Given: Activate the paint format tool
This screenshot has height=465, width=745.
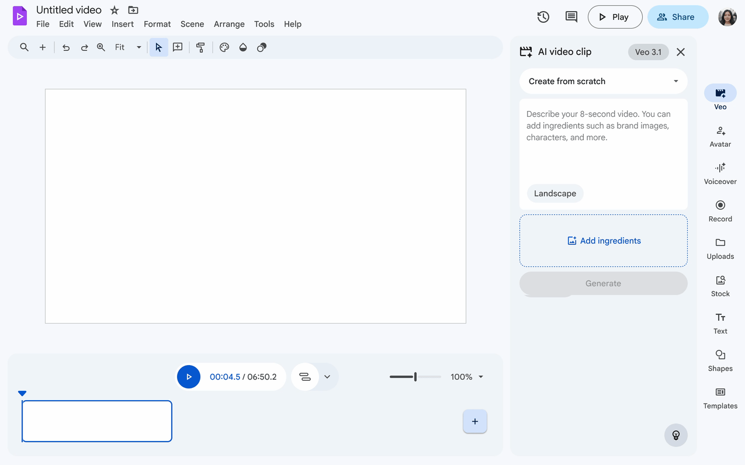Looking at the screenshot, I should (200, 47).
